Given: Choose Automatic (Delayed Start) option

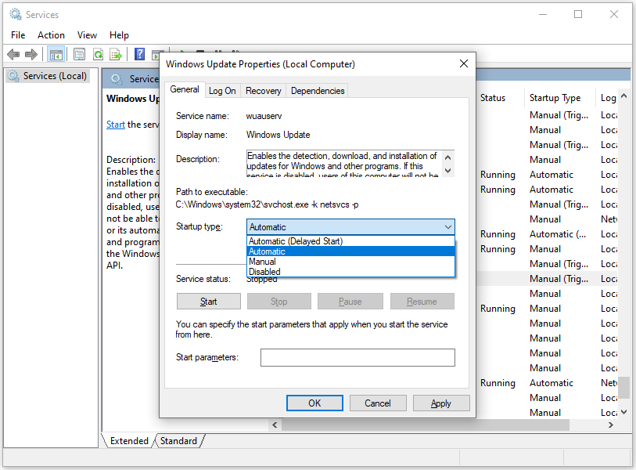Looking at the screenshot, I should (x=296, y=241).
